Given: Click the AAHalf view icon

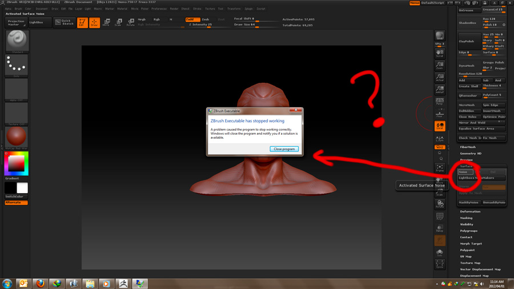Looking at the screenshot, I should (x=440, y=89).
